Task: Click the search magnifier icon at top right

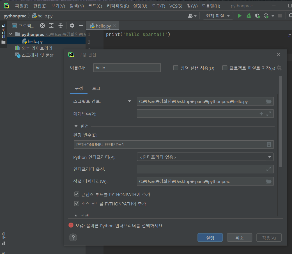Action: pyautogui.click(x=290, y=16)
